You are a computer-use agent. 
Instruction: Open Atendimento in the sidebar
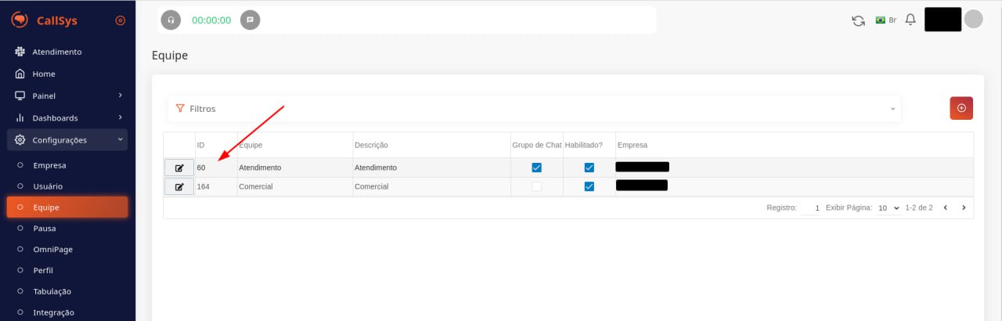(x=56, y=52)
